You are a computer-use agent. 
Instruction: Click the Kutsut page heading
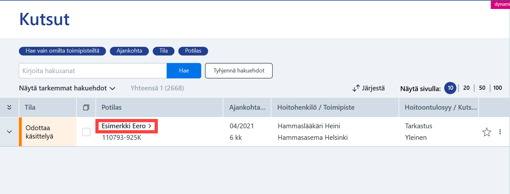click(44, 19)
